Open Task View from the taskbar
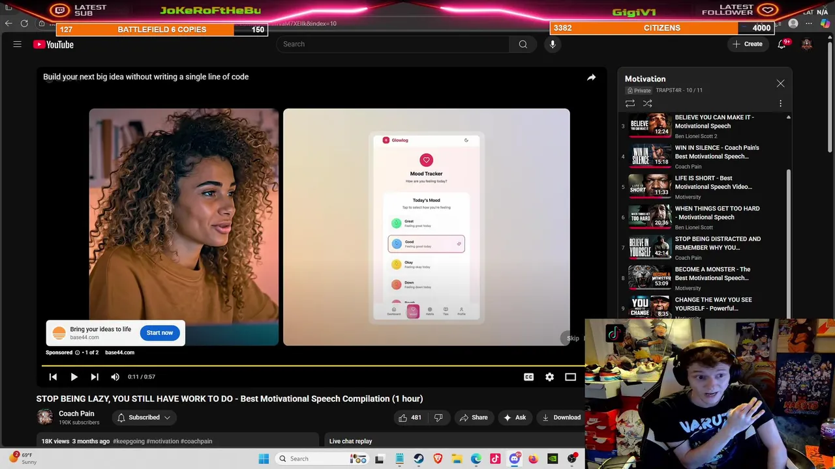The width and height of the screenshot is (835, 469). pyautogui.click(x=380, y=459)
